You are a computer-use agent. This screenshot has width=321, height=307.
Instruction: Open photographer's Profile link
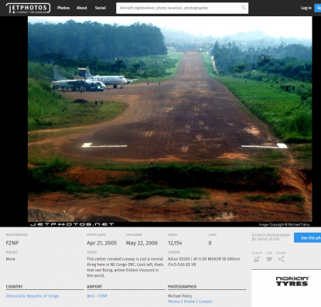click(190, 302)
